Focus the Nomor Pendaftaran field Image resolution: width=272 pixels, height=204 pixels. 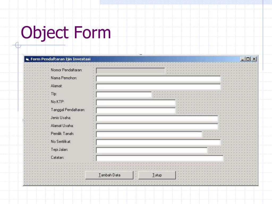[x=130, y=71]
